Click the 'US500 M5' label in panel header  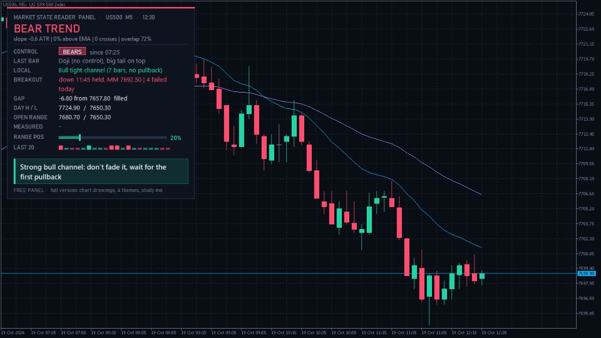pos(119,18)
